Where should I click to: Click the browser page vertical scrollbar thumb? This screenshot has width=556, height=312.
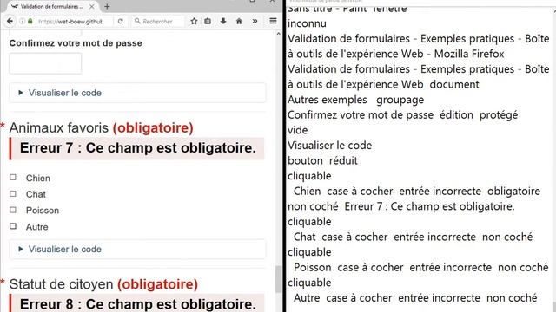click(x=278, y=279)
